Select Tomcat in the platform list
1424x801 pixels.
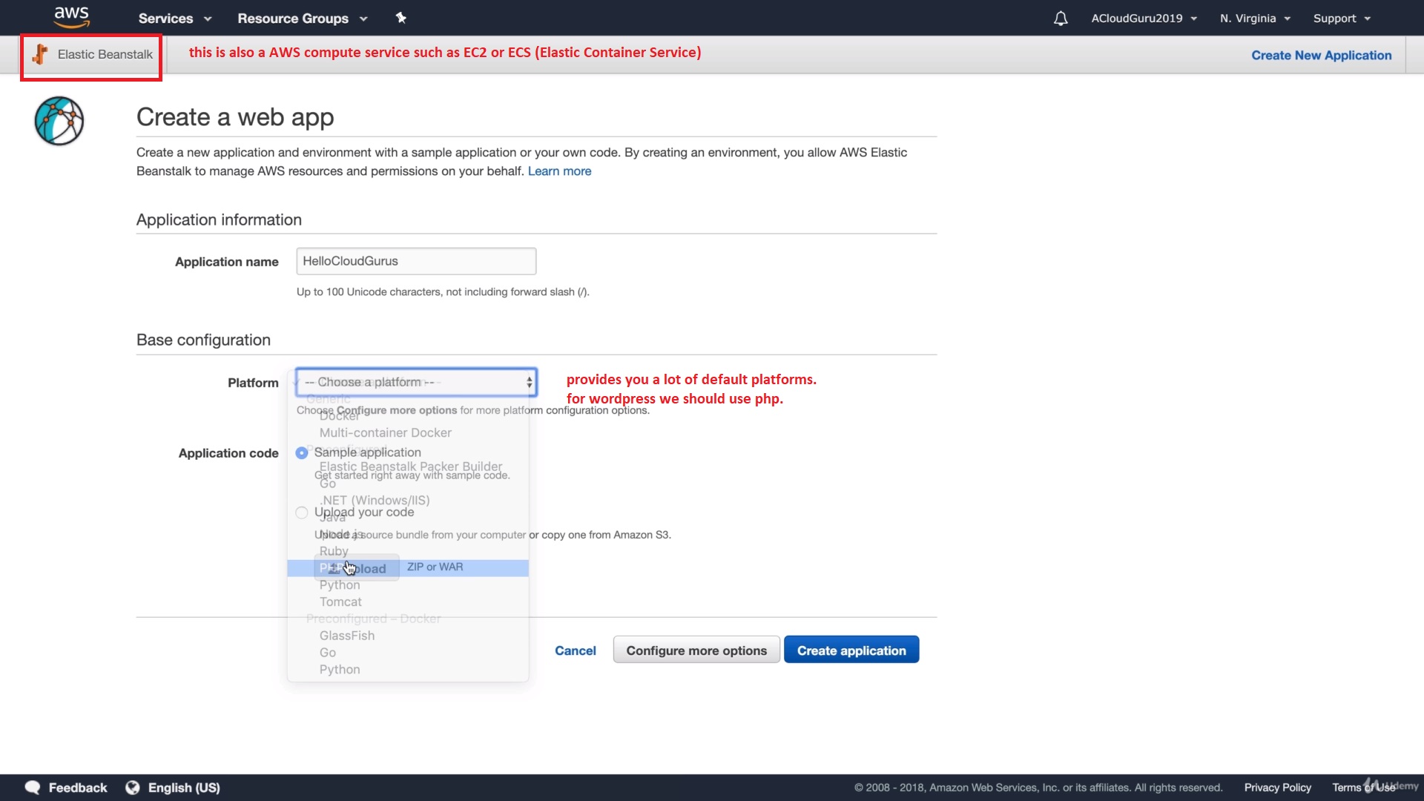point(340,601)
